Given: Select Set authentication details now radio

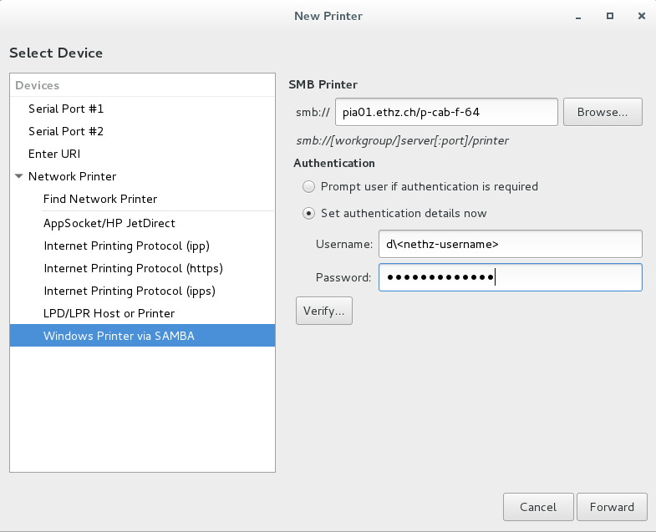Looking at the screenshot, I should [308, 213].
